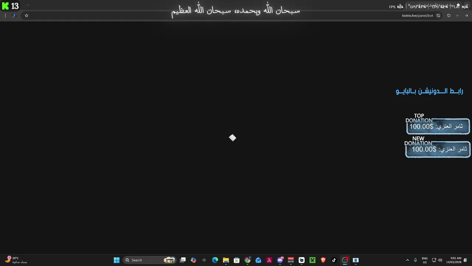Open Microsoft Edge from the taskbar
The height and width of the screenshot is (266, 472).
pos(215,260)
